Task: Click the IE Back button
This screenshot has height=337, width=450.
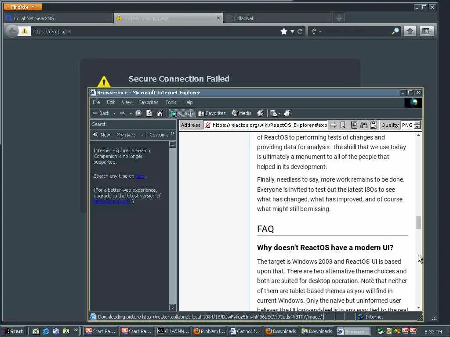Action: click(101, 113)
